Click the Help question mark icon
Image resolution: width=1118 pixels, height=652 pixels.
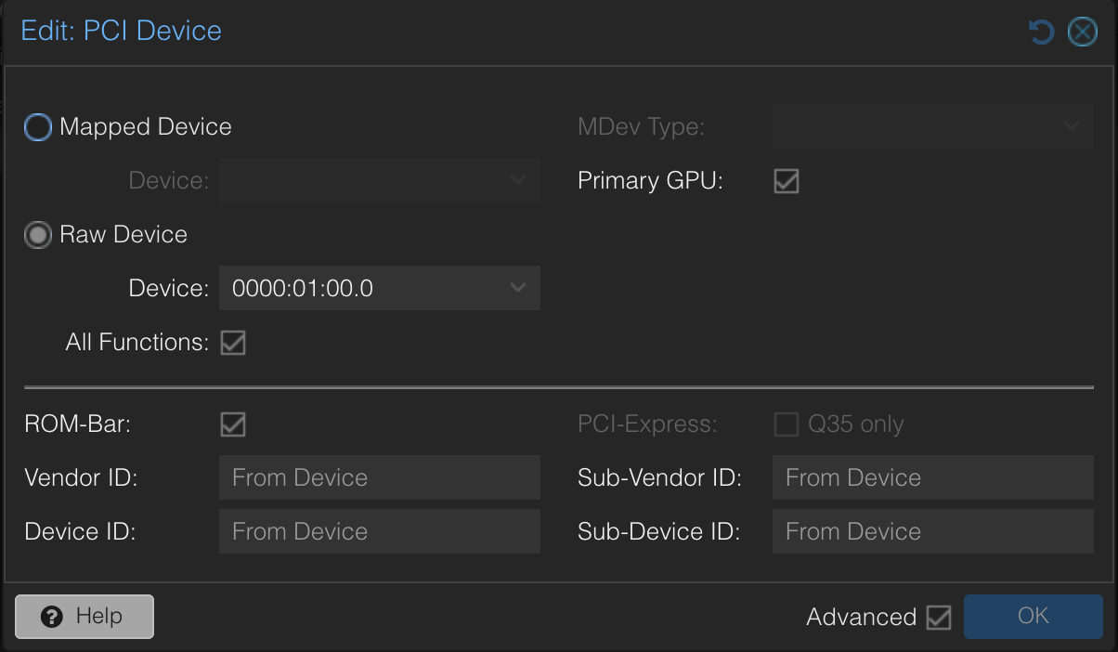tap(52, 617)
